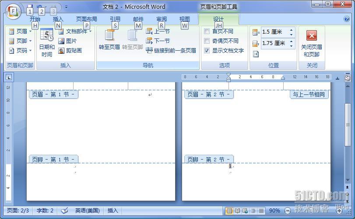Click header-from-top 1.5 厘米 field
The width and height of the screenshot is (355, 219).
coord(274,32)
